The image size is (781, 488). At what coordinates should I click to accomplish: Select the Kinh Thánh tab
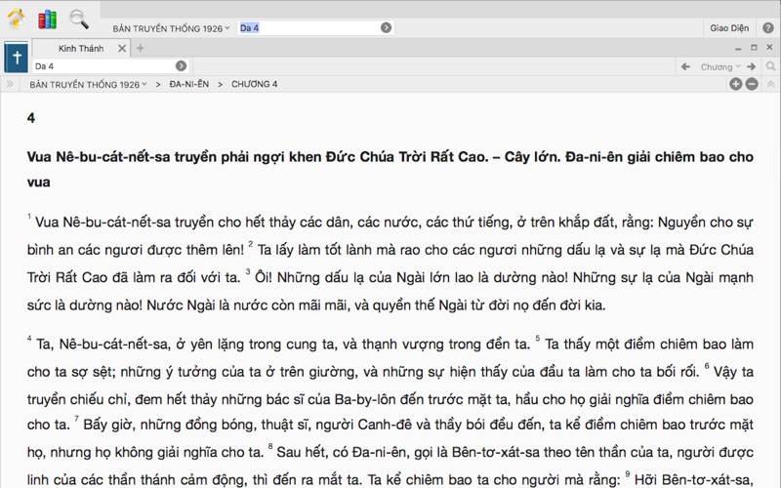coord(81,48)
